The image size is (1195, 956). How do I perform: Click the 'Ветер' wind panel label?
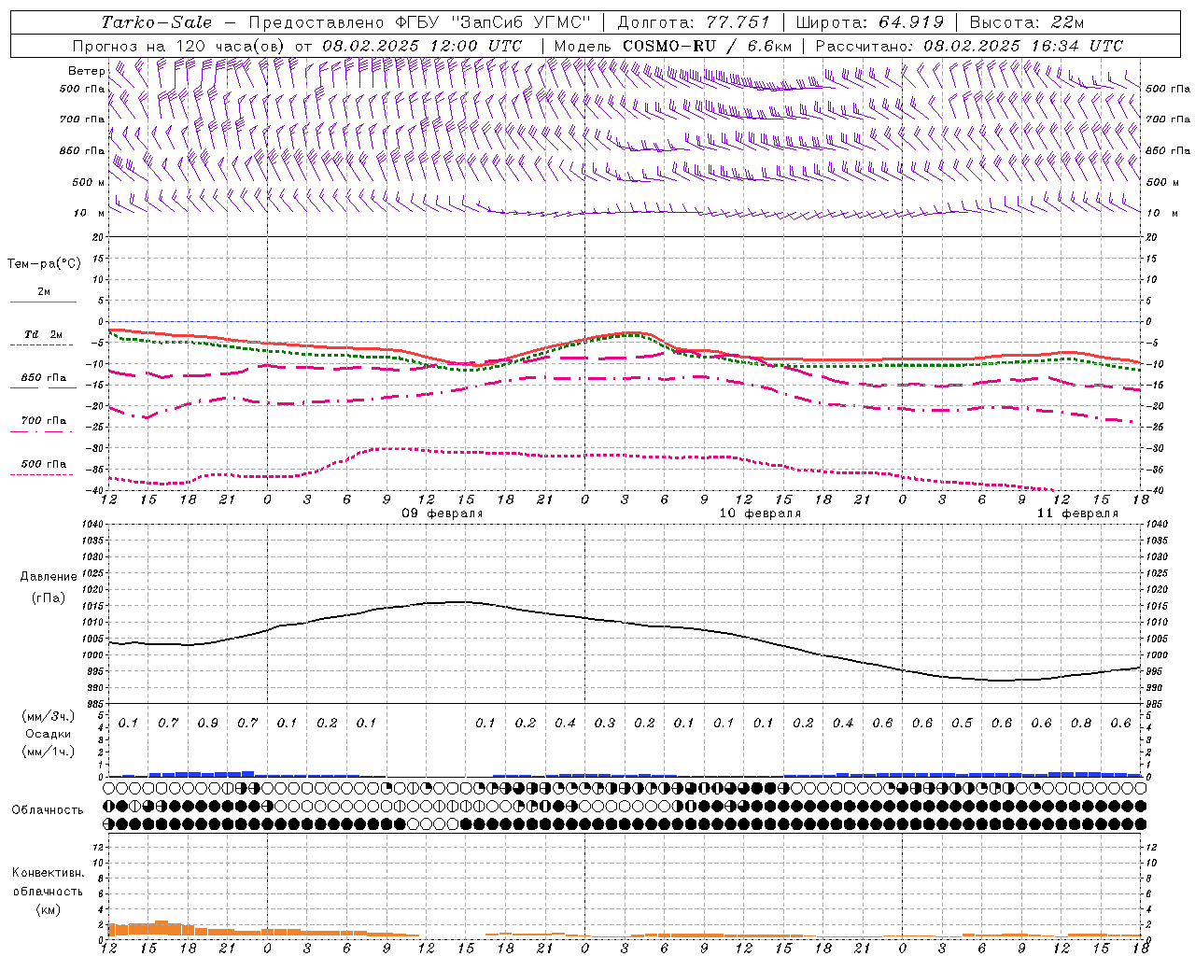(x=87, y=71)
